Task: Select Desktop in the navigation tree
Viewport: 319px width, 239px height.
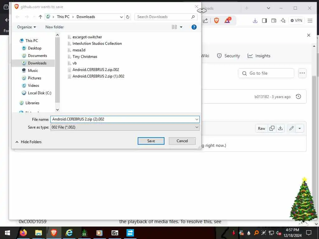Action: coord(35,48)
